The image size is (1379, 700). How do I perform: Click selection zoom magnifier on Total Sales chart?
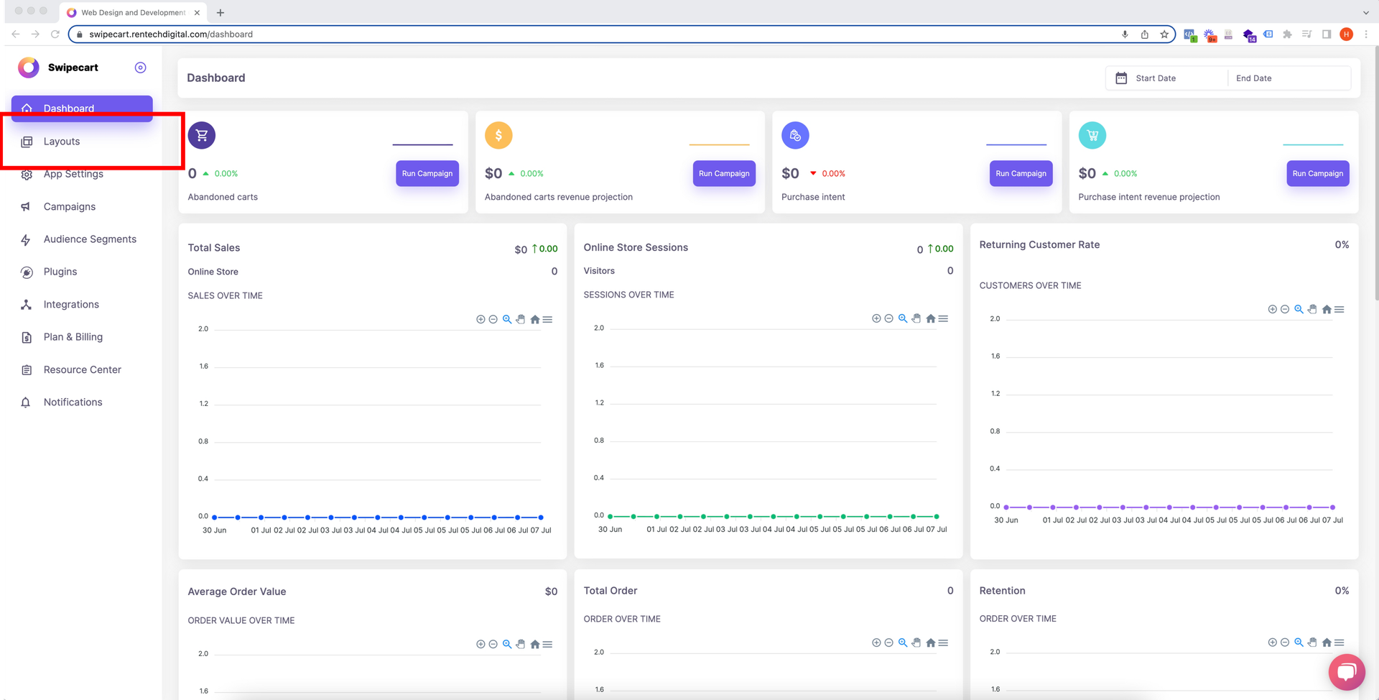(x=507, y=320)
